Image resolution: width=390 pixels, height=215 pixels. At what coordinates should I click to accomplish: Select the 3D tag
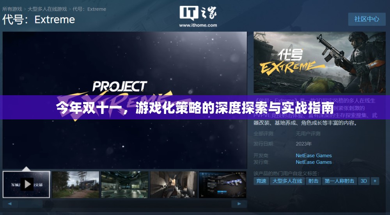(x=363, y=181)
